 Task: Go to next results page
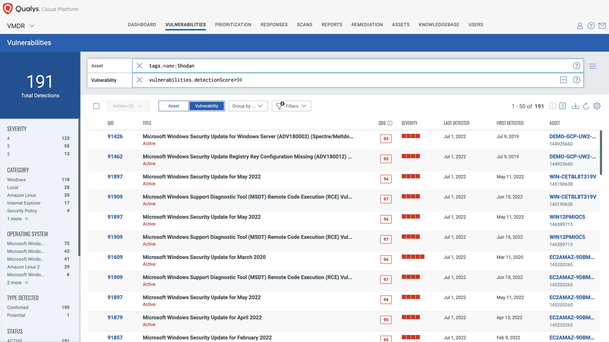pyautogui.click(x=562, y=106)
